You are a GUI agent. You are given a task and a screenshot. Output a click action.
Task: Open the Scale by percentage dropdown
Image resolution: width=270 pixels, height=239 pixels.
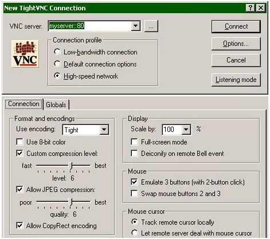click(186, 130)
